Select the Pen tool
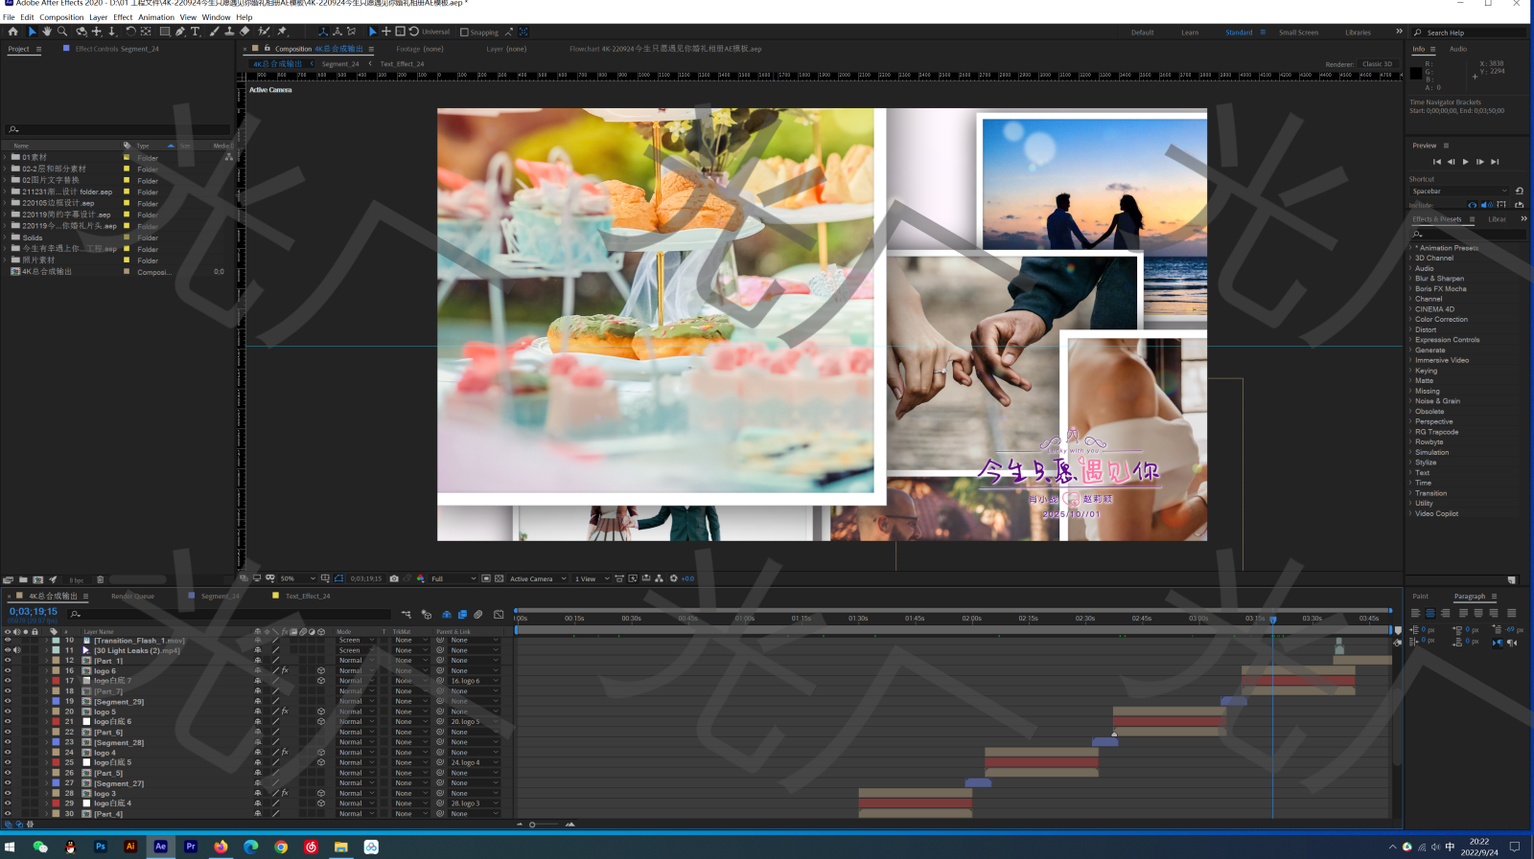 pos(180,32)
